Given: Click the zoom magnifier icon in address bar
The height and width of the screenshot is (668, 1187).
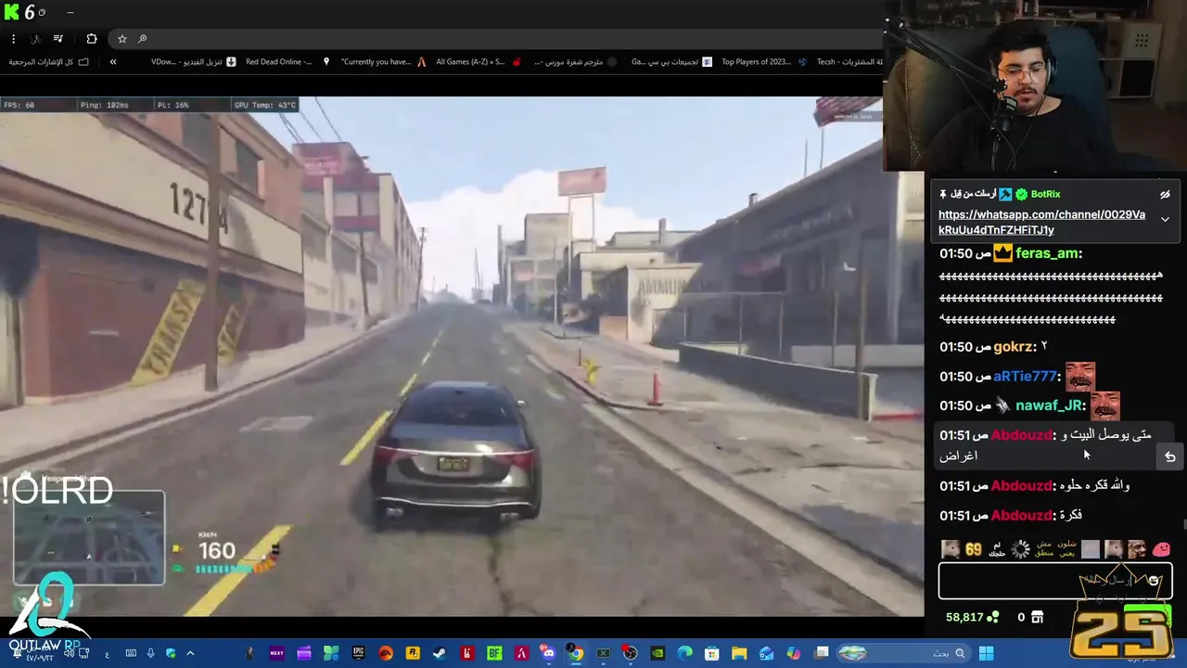Looking at the screenshot, I should click(x=142, y=39).
